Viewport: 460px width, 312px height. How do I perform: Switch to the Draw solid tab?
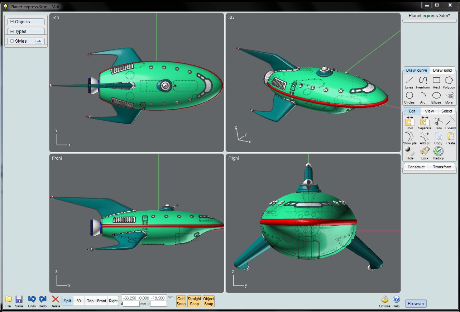pos(442,70)
